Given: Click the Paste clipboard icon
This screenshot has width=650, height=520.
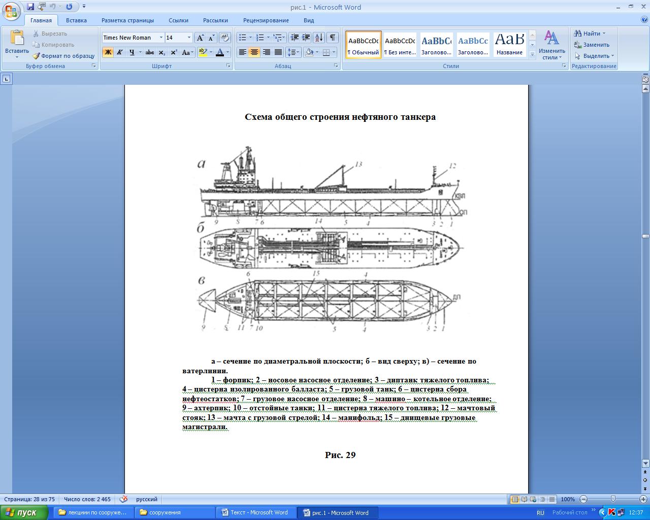Looking at the screenshot, I should point(17,38).
